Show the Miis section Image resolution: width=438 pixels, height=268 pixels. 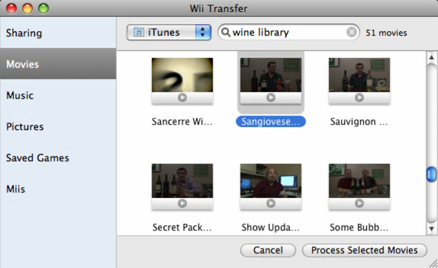coord(58,189)
